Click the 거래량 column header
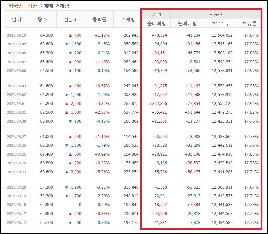 coord(128,19)
